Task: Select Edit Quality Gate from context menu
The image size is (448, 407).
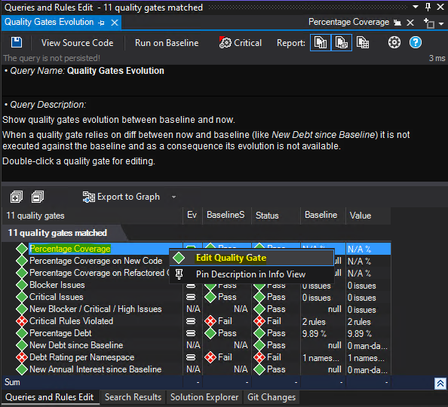Action: click(252, 258)
